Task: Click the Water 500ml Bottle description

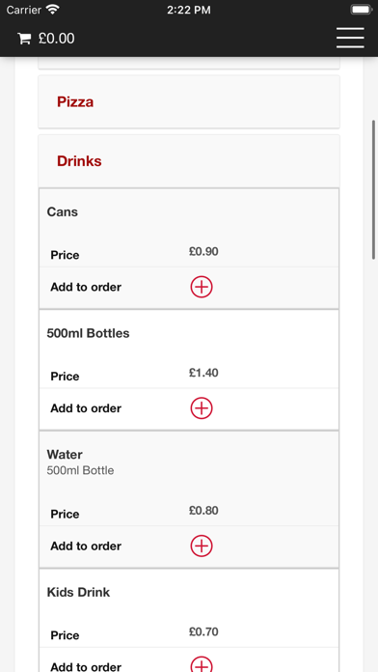Action: (x=80, y=470)
